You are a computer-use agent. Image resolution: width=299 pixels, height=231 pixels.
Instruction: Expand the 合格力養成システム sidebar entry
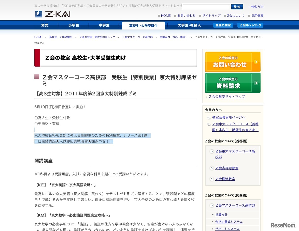click(229, 222)
